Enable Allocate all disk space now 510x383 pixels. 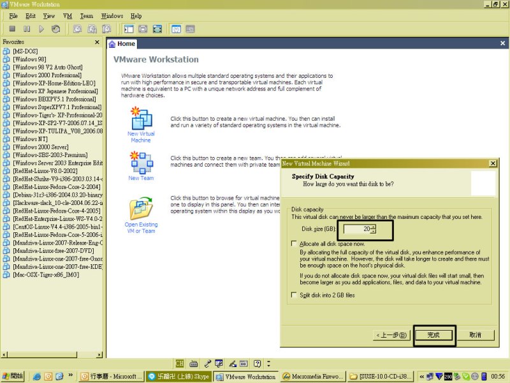click(x=294, y=244)
